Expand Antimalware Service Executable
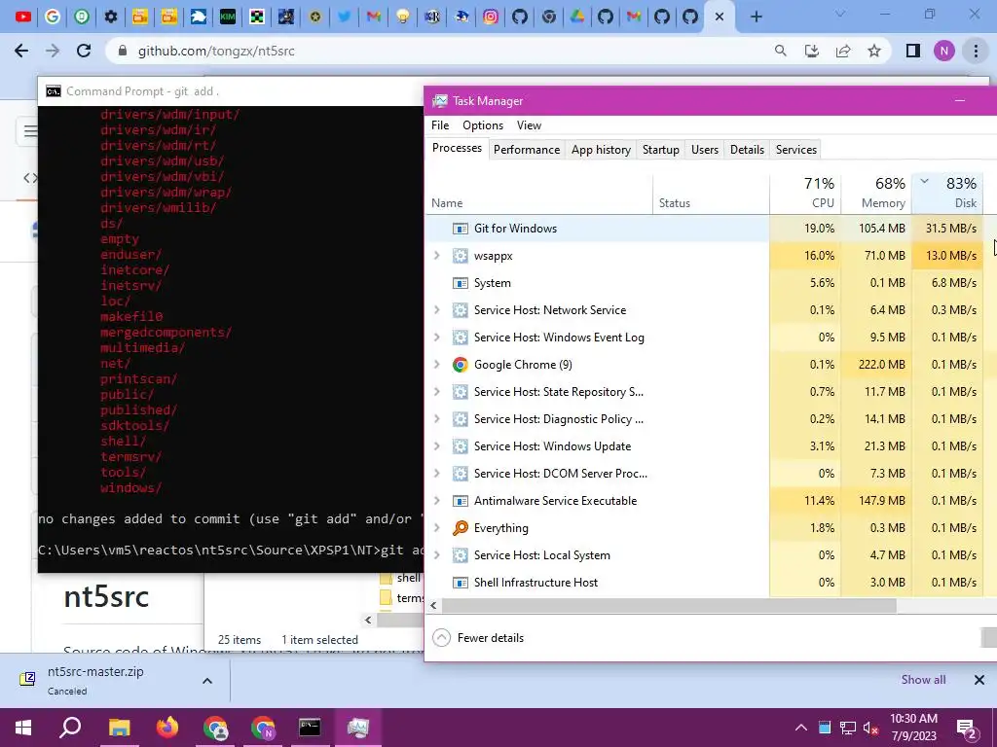997x747 pixels. [437, 501]
